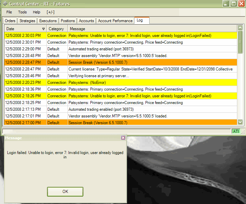This screenshot has width=246, height=204.
Task: Switch to the Executions tab
Action: coord(48,21)
